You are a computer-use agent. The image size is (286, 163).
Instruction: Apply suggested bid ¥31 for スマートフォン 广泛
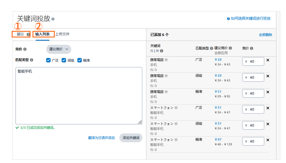point(218,108)
